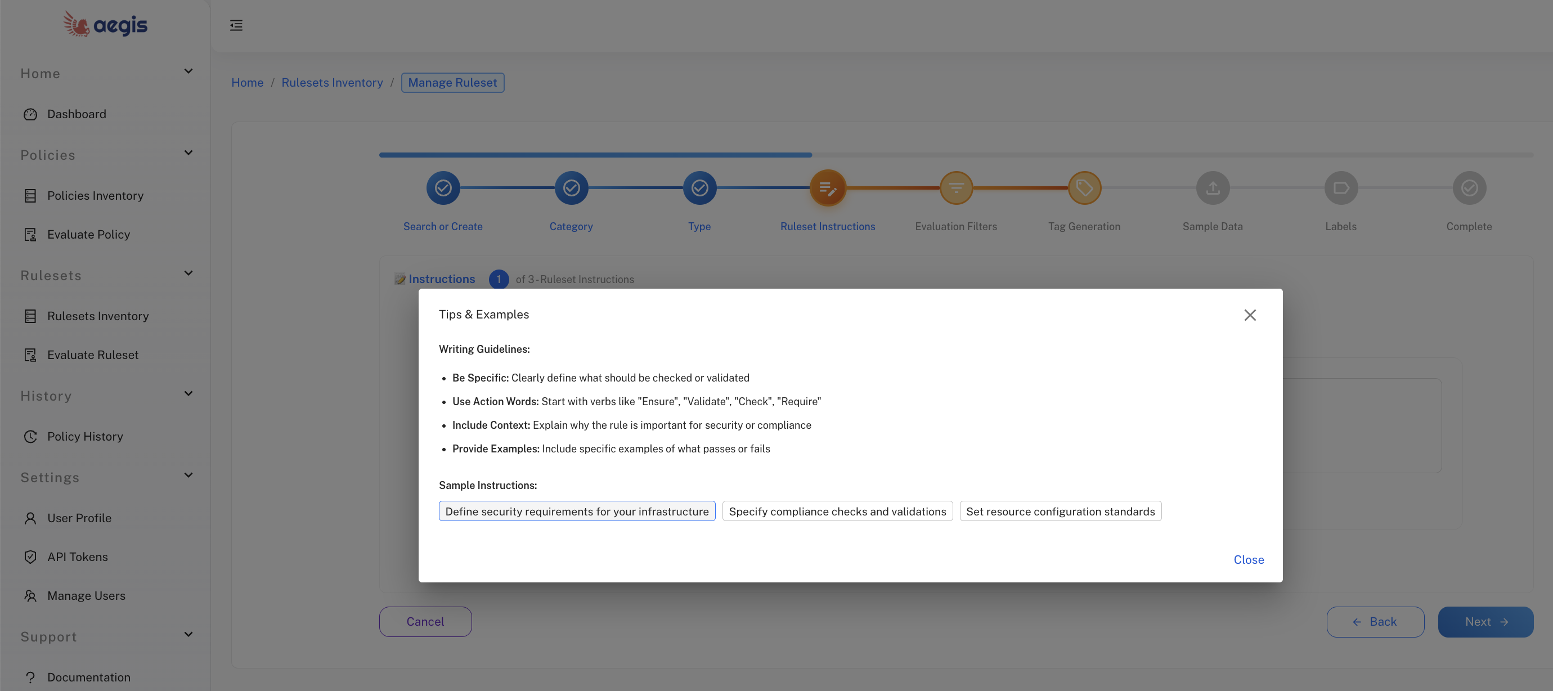The height and width of the screenshot is (691, 1553).
Task: Click the 'Sample Data' step label
Action: pyautogui.click(x=1213, y=227)
